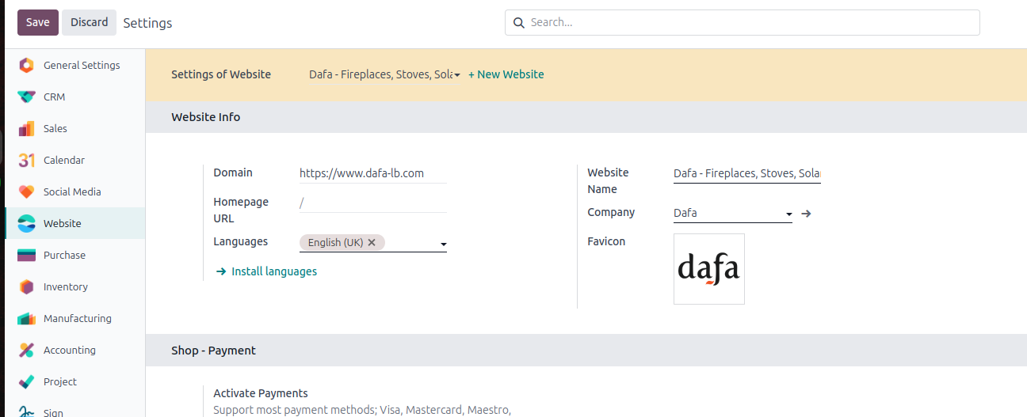
Task: Click the Shop - Payment section heading
Action: pos(214,351)
